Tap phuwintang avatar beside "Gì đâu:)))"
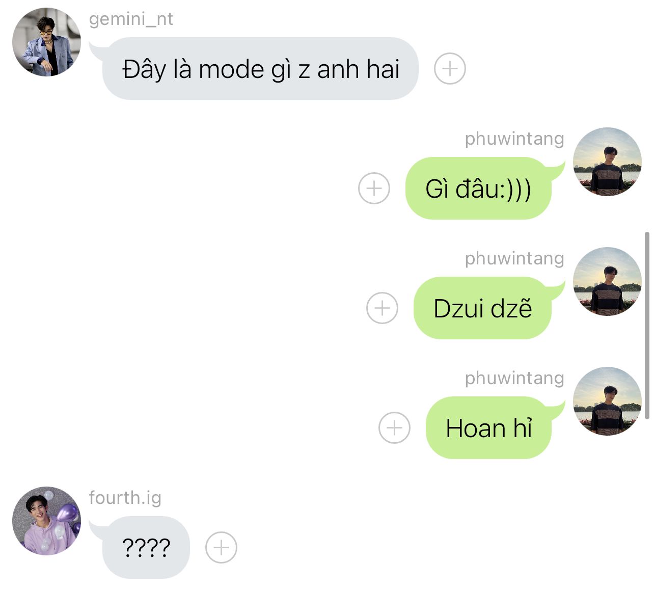The width and height of the screenshot is (654, 589). [x=607, y=162]
